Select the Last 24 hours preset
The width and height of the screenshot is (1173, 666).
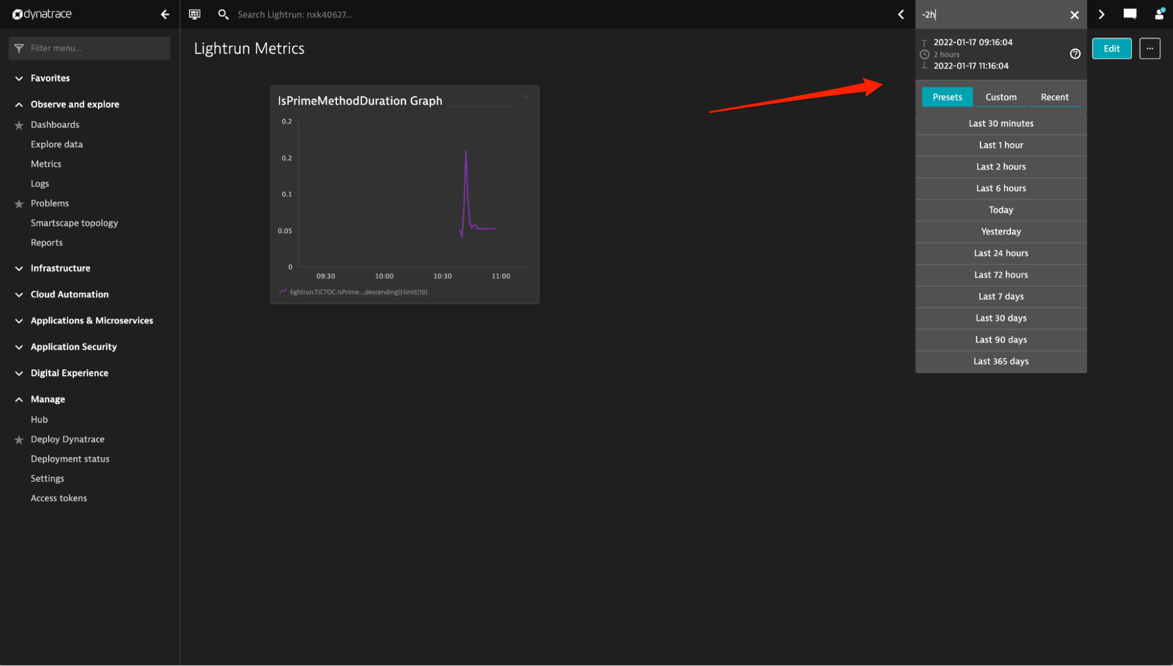1000,253
